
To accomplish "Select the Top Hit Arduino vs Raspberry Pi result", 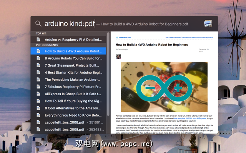I will (x=68, y=39).
